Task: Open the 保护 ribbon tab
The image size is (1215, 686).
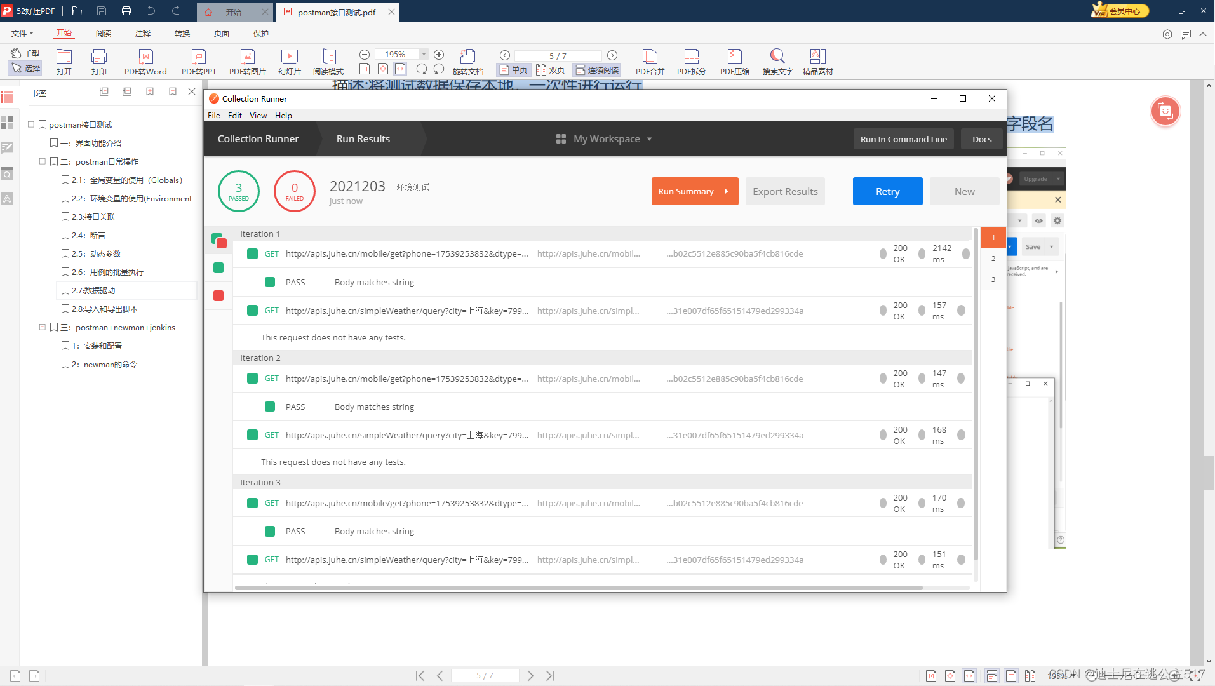Action: [261, 33]
